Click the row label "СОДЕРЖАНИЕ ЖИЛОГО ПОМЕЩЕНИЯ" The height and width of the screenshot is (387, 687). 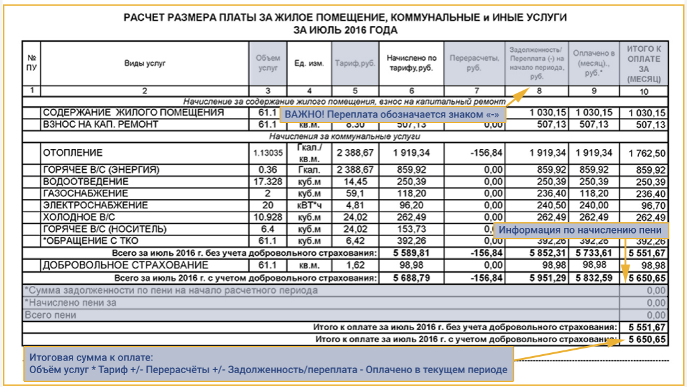pyautogui.click(x=133, y=112)
